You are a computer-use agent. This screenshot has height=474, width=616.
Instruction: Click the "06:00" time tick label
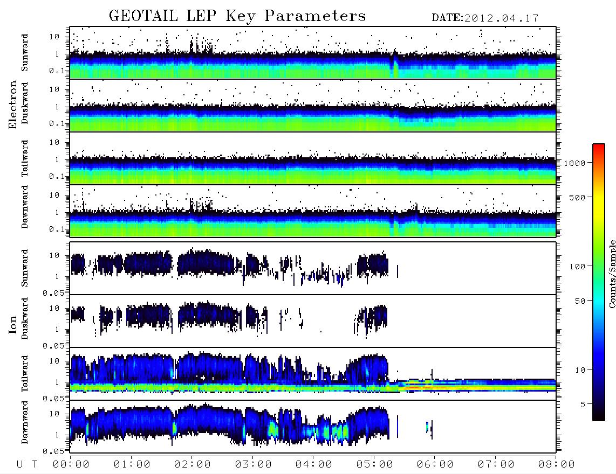pos(435,465)
